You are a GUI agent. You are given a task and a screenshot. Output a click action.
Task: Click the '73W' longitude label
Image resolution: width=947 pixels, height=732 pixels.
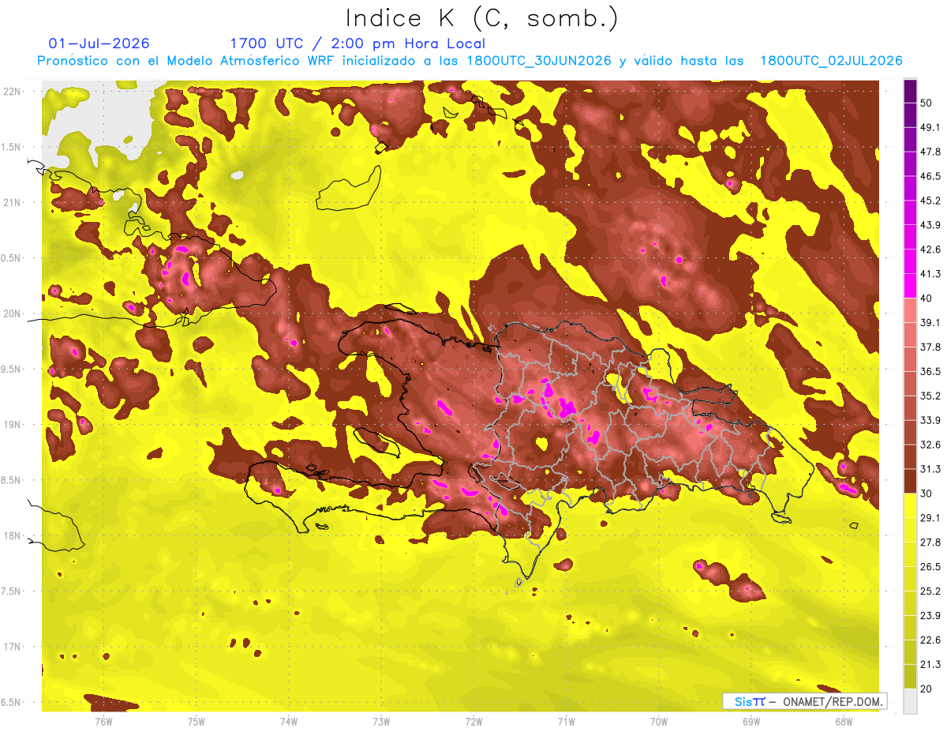point(381,721)
